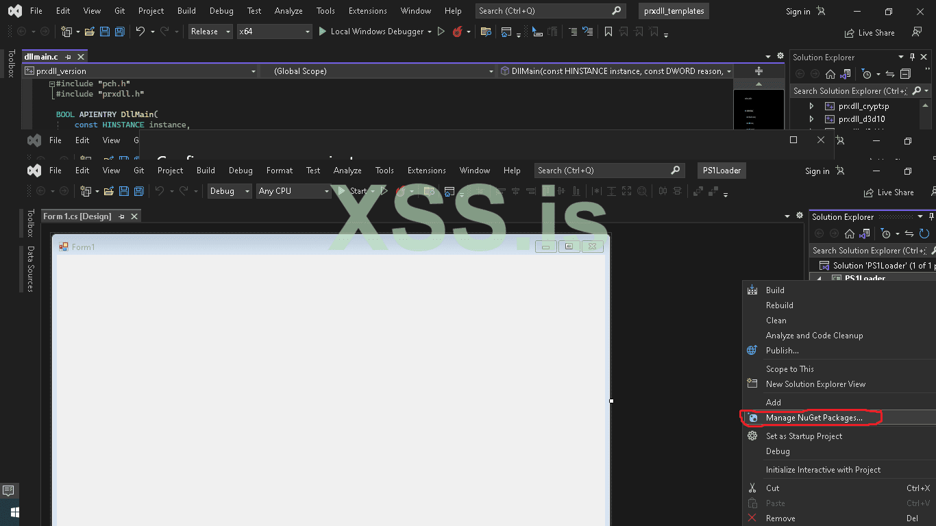Click Live Share button in top window
Screen dimensions: 936x526
[x=870, y=33]
